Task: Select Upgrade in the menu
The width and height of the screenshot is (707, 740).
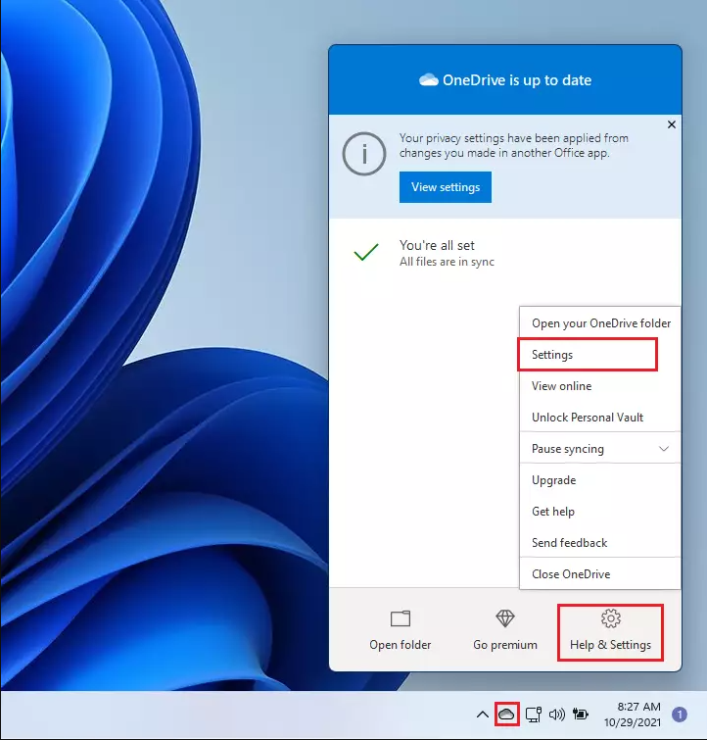Action: pos(600,480)
